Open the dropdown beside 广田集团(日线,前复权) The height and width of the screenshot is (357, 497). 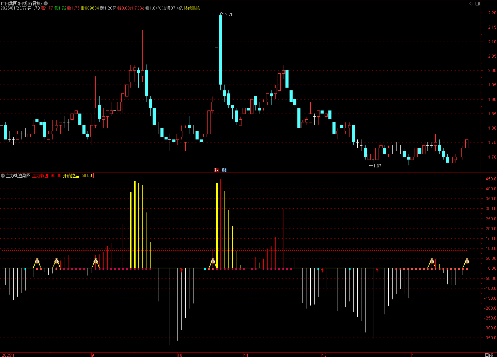click(46, 3)
